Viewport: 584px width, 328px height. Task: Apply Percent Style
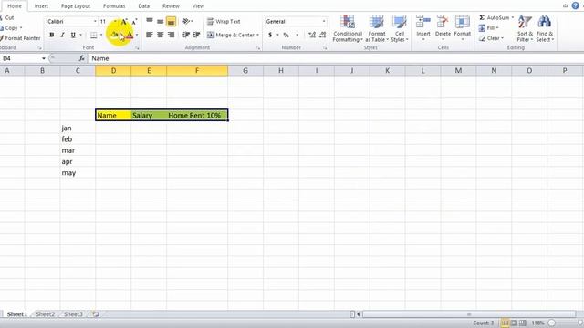pyautogui.click(x=286, y=35)
